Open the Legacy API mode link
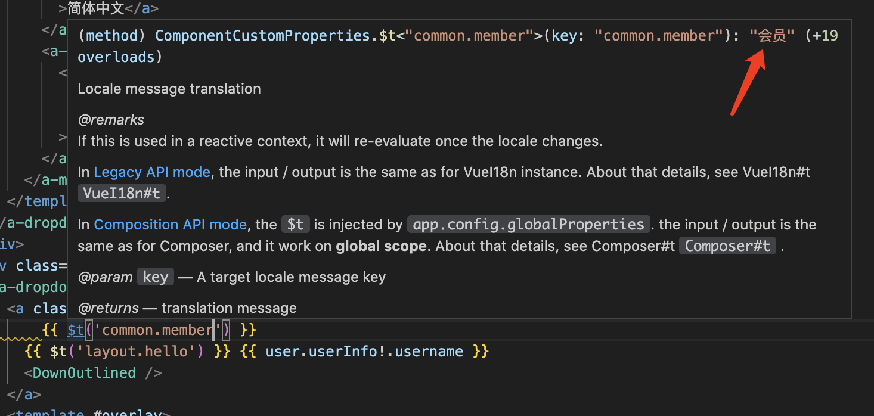The height and width of the screenshot is (416, 874). point(152,172)
